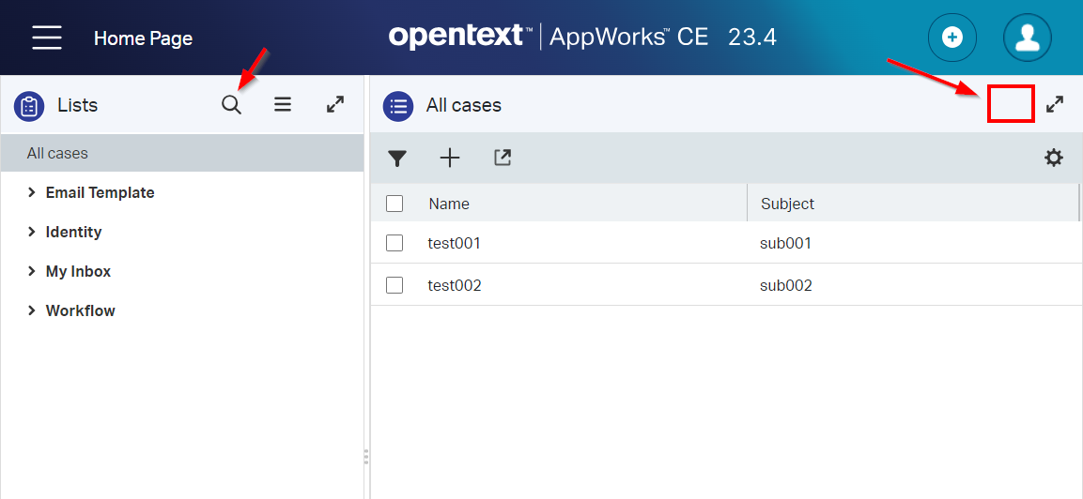This screenshot has height=499, width=1083.
Task: Open the user profile avatar menu
Action: pos(1028,38)
